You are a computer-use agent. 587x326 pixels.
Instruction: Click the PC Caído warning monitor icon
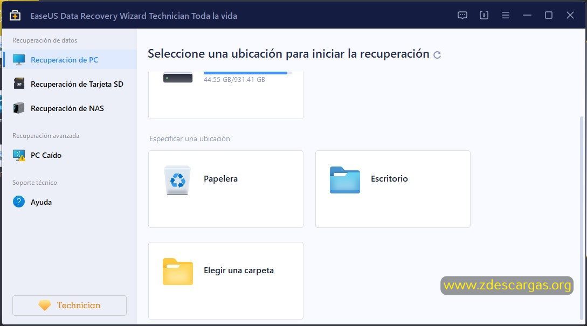(x=19, y=155)
